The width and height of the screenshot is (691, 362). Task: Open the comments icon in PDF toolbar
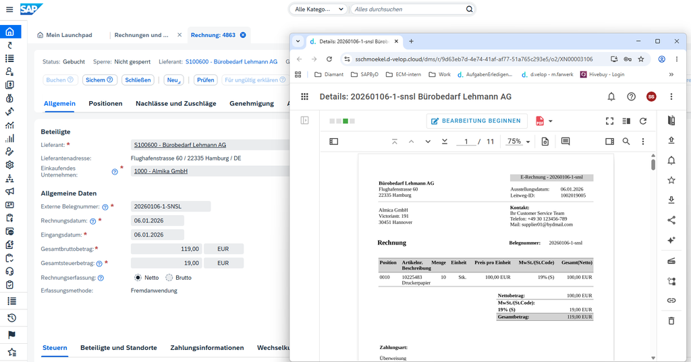pyautogui.click(x=565, y=142)
